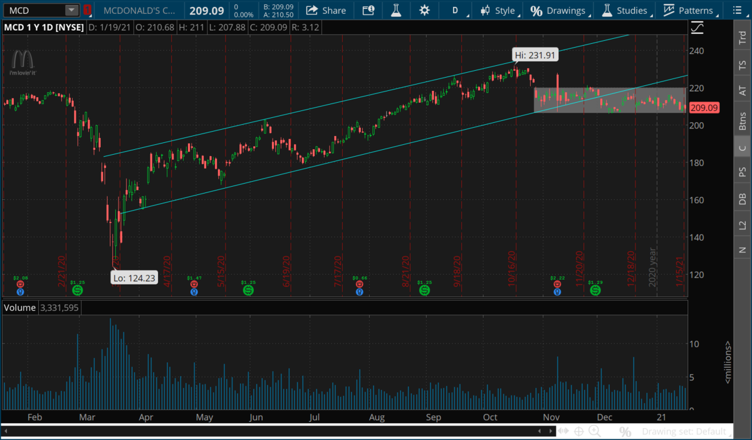Open the L2 sidebar tab
The width and height of the screenshot is (752, 440).
click(x=743, y=224)
